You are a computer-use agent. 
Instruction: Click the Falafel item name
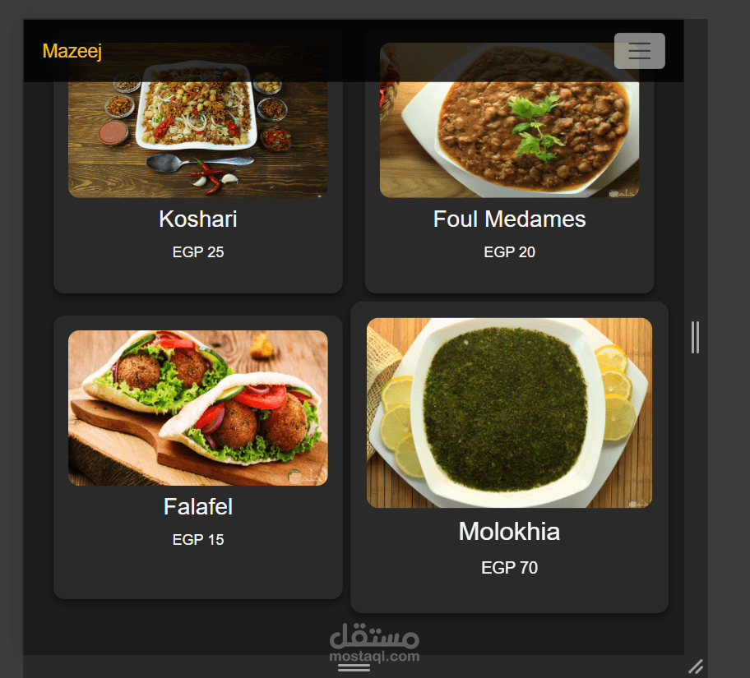click(x=198, y=507)
